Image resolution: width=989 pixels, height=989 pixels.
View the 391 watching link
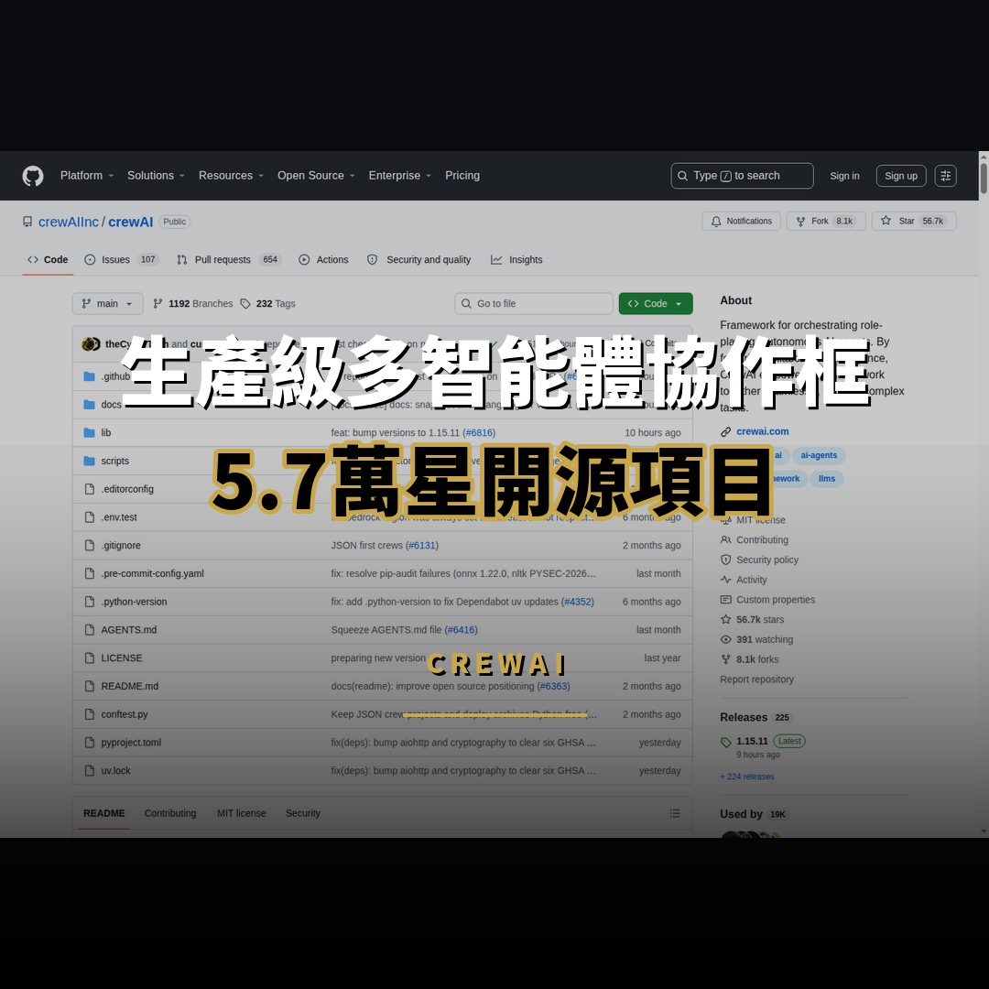[x=765, y=639]
